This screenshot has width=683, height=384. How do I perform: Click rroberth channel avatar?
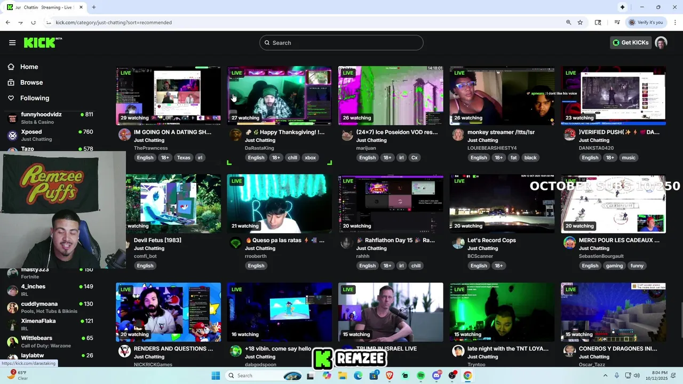click(x=235, y=243)
